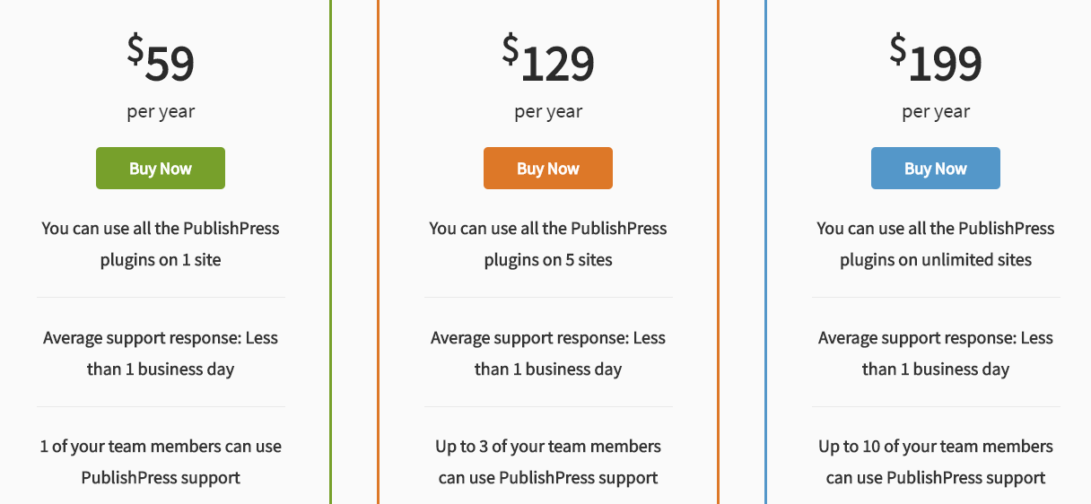This screenshot has width=1091, height=504.
Task: Click the orange Buy Now button
Action: (548, 169)
